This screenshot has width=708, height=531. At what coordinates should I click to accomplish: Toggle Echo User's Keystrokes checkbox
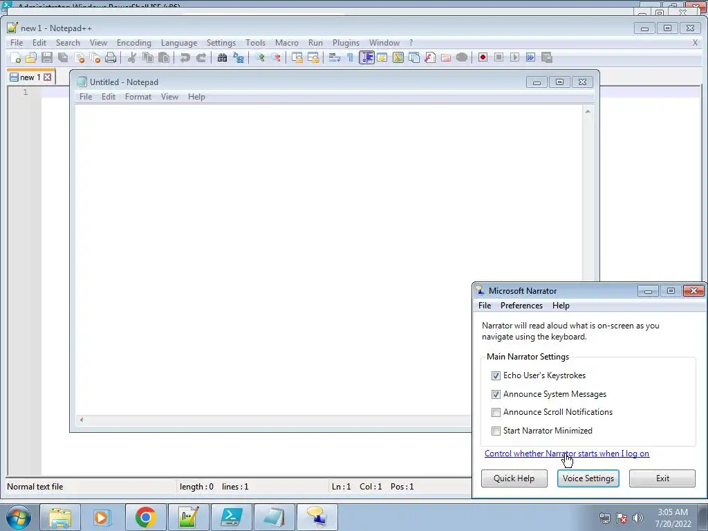[x=496, y=375]
